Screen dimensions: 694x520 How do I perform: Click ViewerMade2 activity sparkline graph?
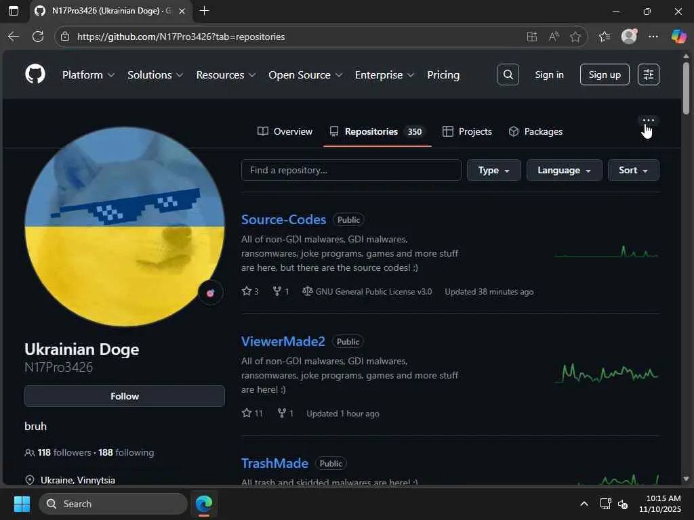(607, 374)
